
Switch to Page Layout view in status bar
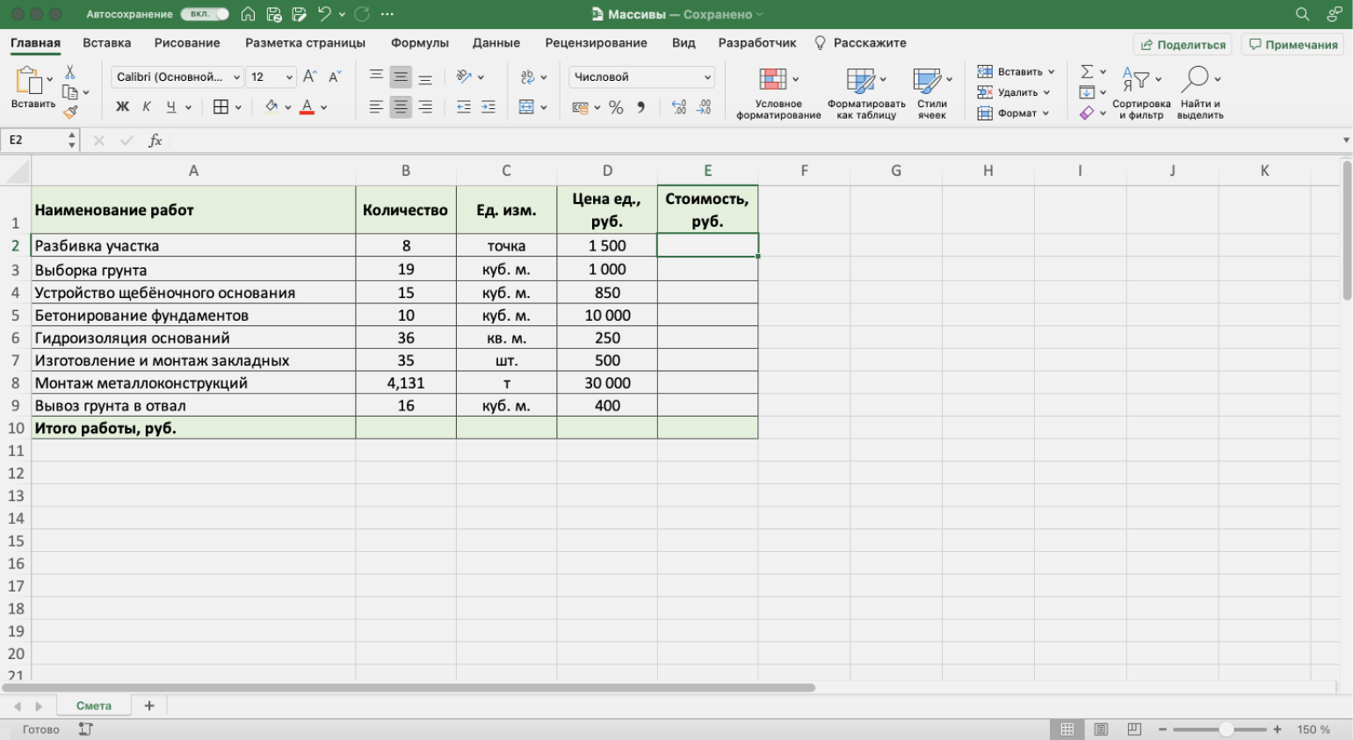[x=1101, y=729]
